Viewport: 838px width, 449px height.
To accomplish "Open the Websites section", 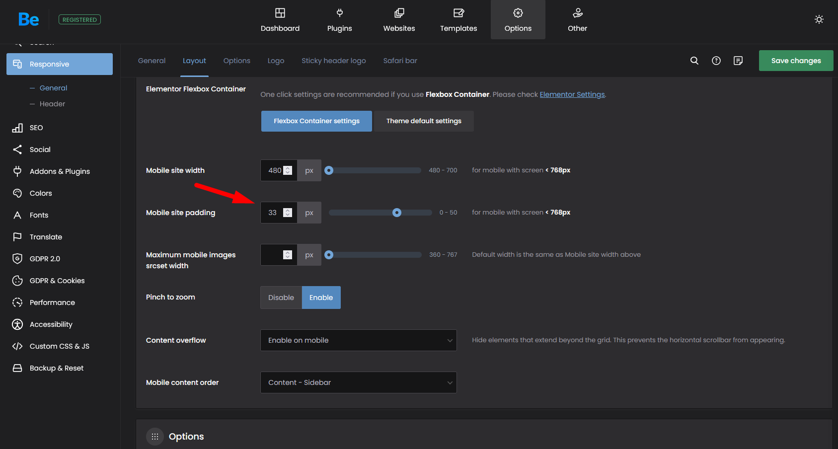I will click(x=399, y=20).
